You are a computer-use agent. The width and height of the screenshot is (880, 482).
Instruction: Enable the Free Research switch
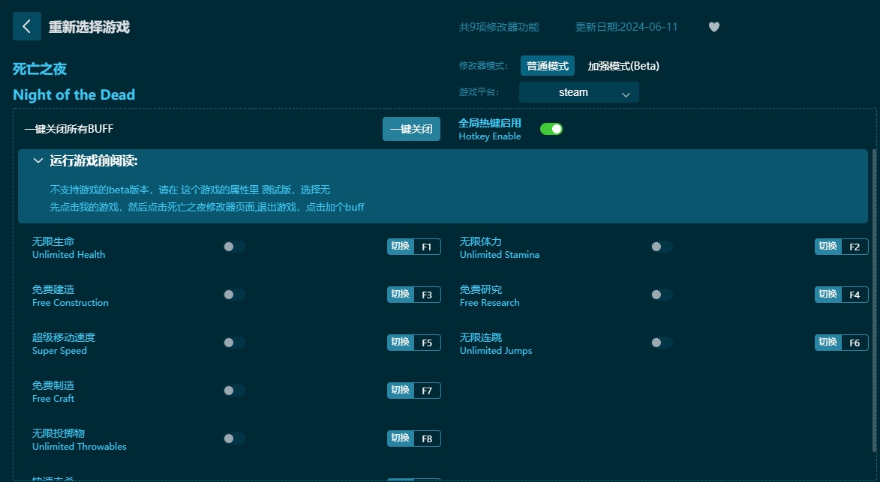[662, 294]
